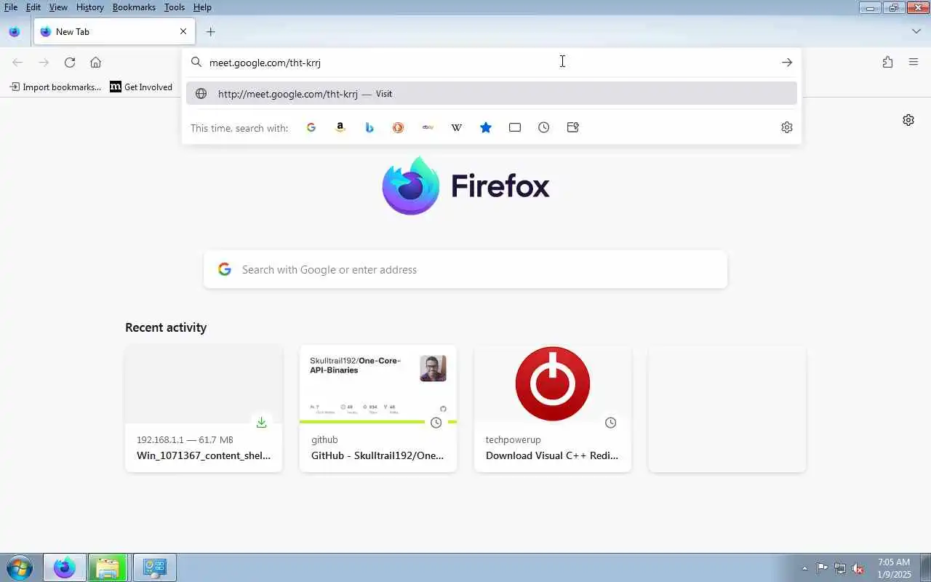This screenshot has width=931, height=582.
Task: Open the Edit menu
Action: (x=33, y=7)
